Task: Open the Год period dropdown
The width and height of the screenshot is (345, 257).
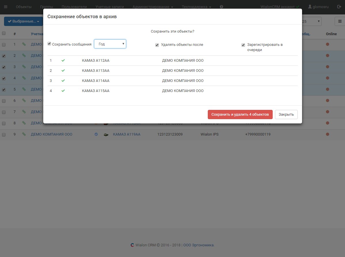Action: point(110,44)
